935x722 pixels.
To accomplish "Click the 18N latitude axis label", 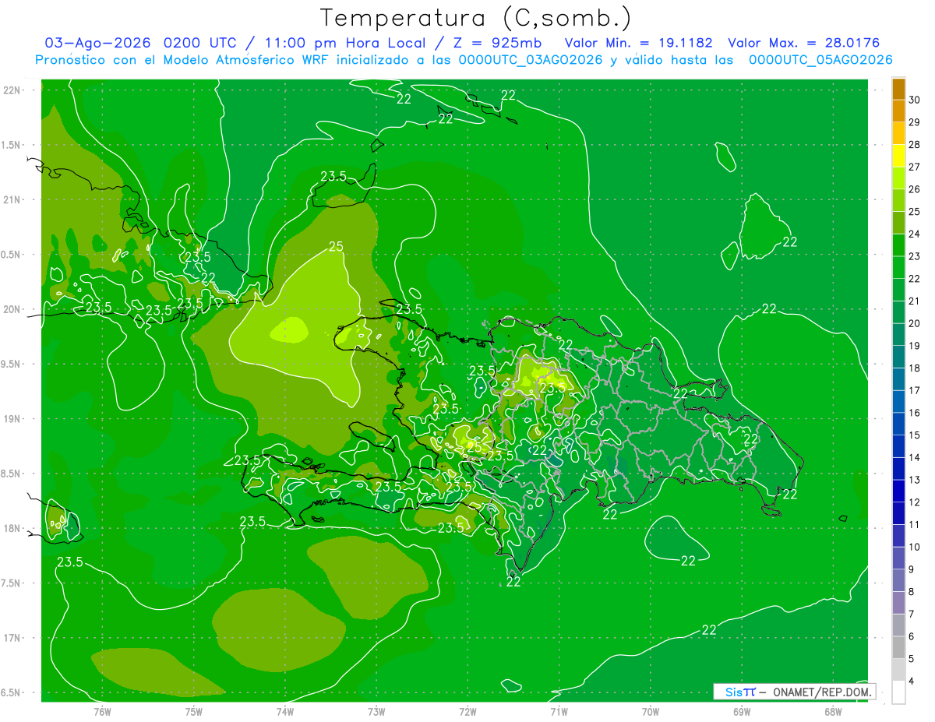I will (x=12, y=528).
